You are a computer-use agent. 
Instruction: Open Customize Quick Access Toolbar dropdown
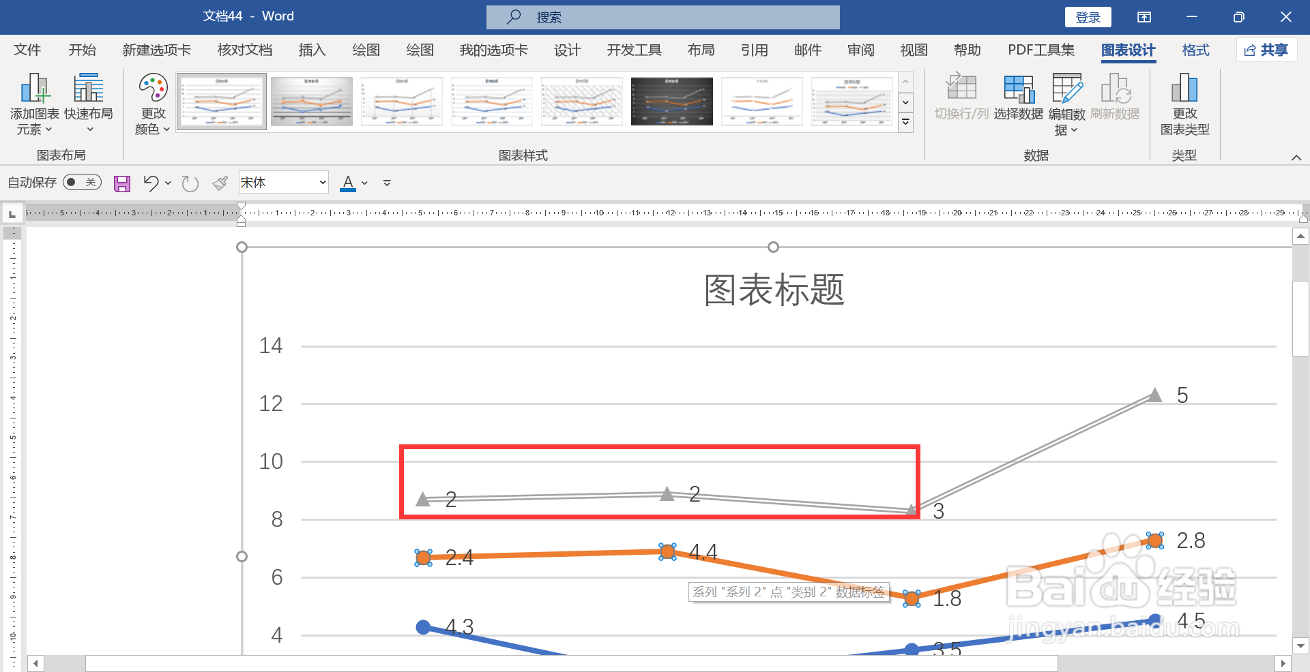pyautogui.click(x=387, y=183)
